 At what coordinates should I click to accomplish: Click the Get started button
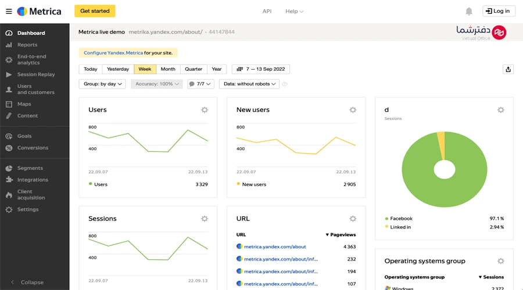[95, 11]
